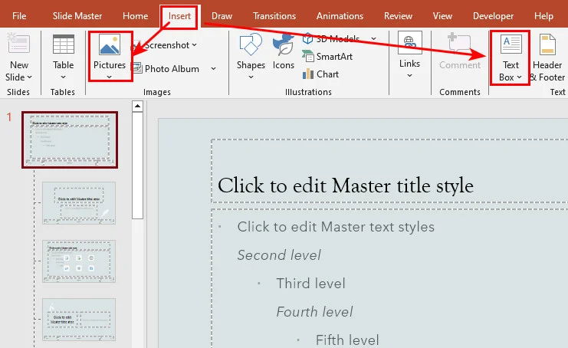Click the Table grid icon

pyautogui.click(x=64, y=44)
